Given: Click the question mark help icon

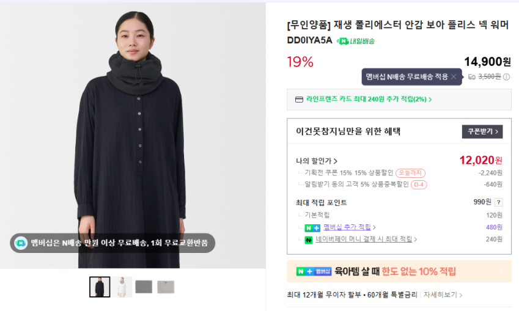Looking at the screenshot, I should 499,202.
